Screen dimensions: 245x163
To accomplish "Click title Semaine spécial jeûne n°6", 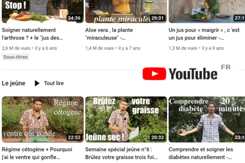I will 121,153.
